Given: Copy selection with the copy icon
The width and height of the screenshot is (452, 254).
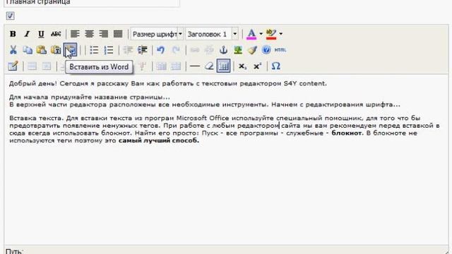Looking at the screenshot, I should [x=28, y=50].
